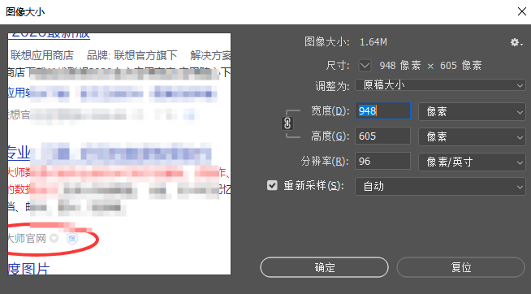Open the resolution unit 像素/英寸 dropdown

tap(472, 162)
